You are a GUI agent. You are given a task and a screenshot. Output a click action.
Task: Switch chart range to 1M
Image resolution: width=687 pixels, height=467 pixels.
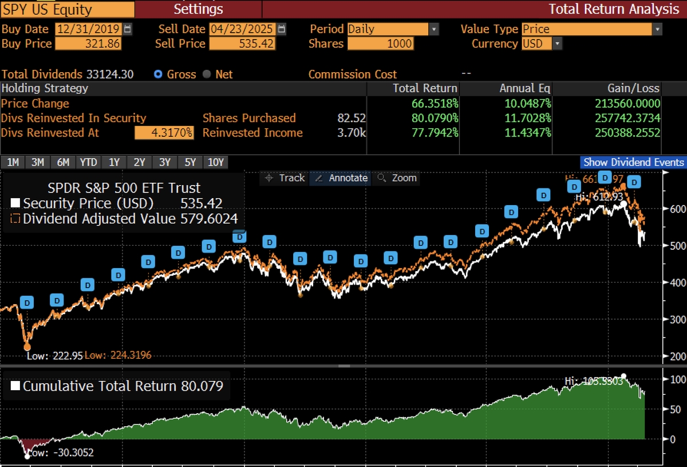[13, 162]
